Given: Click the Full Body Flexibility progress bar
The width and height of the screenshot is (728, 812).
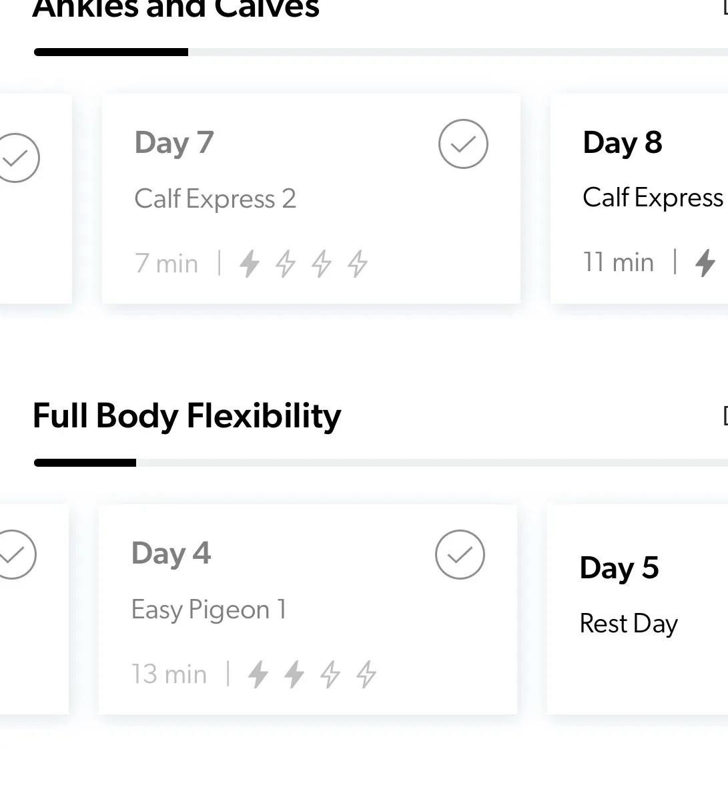Looking at the screenshot, I should coord(380,463).
